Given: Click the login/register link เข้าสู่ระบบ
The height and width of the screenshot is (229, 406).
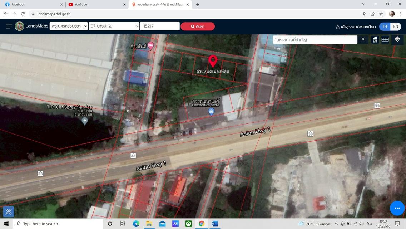Looking at the screenshot, I should point(356,27).
